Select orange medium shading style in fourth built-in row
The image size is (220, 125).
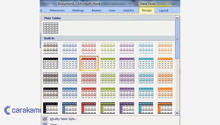(x=165, y=93)
